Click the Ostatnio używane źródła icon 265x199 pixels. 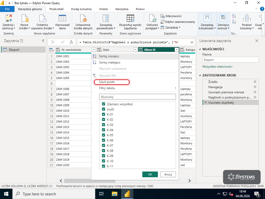tap(43, 18)
